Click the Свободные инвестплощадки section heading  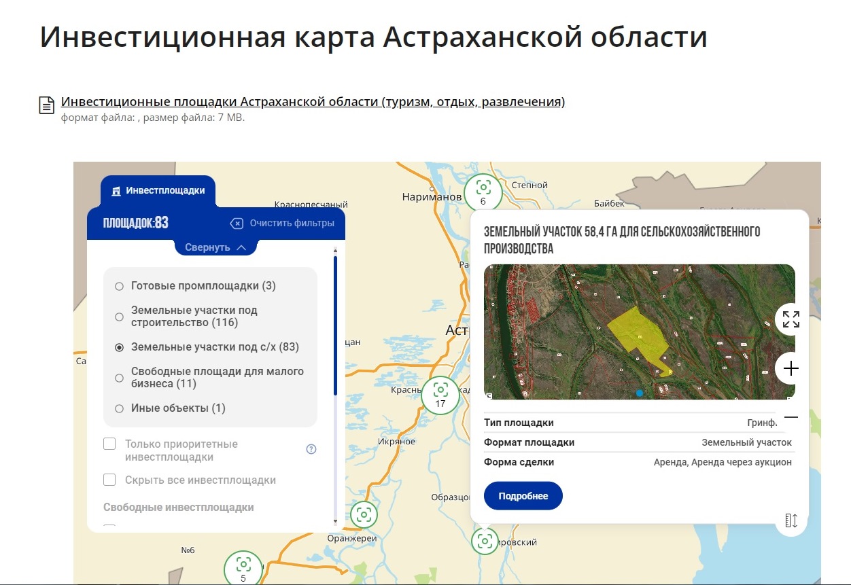(x=179, y=508)
